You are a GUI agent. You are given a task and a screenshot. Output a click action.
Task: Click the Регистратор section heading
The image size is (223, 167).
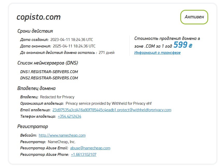pyautogui.click(x=33, y=127)
